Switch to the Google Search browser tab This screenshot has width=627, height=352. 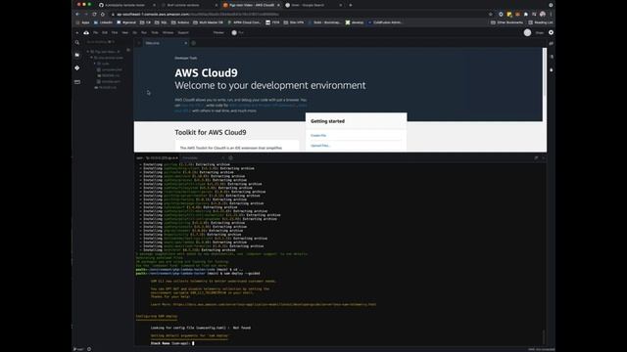point(313,5)
